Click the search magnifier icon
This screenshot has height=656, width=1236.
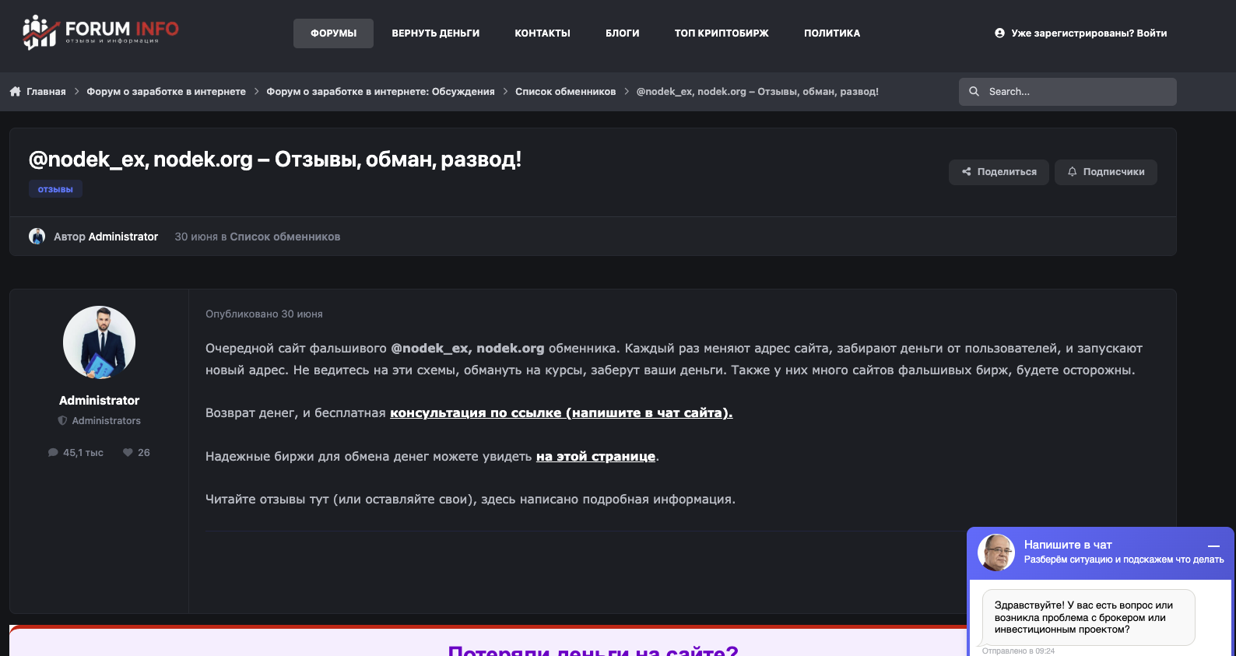[x=974, y=92]
